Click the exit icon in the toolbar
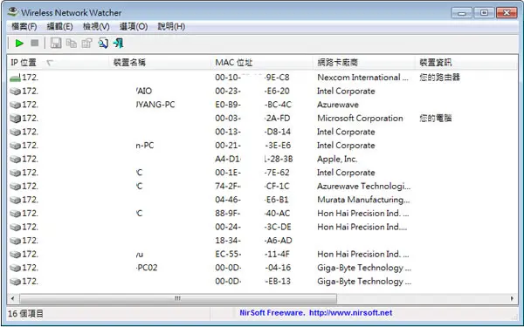This screenshot has height=327, width=524. coord(118,43)
